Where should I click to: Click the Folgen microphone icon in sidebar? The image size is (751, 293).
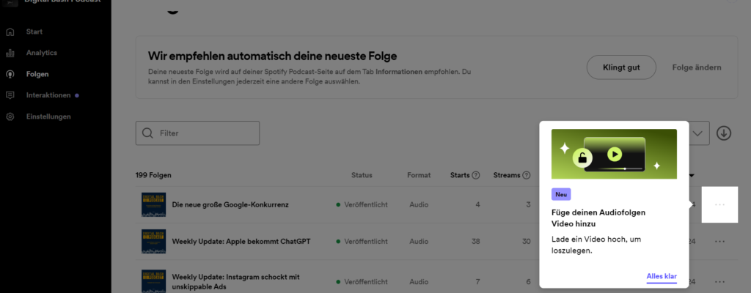pos(10,74)
